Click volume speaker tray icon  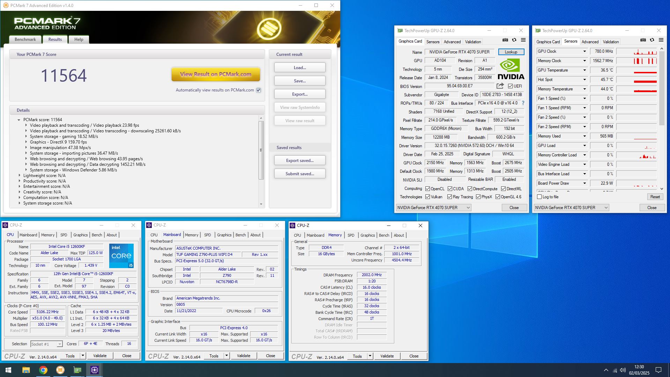pyautogui.click(x=623, y=370)
